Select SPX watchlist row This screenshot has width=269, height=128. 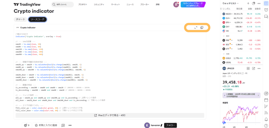click(241, 22)
